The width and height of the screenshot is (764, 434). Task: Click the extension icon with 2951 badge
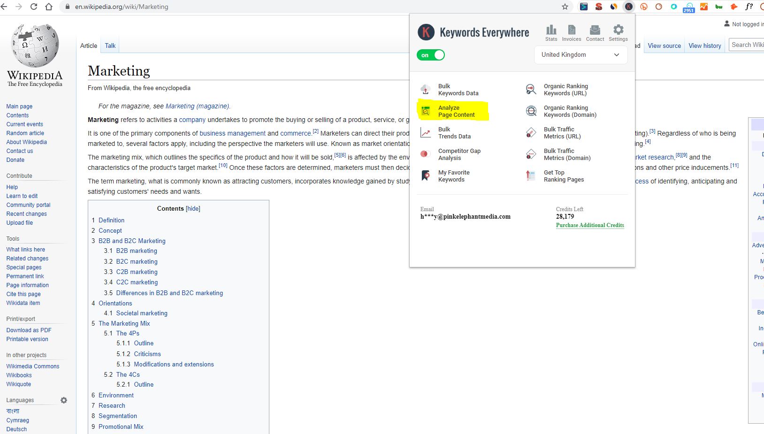(x=688, y=7)
